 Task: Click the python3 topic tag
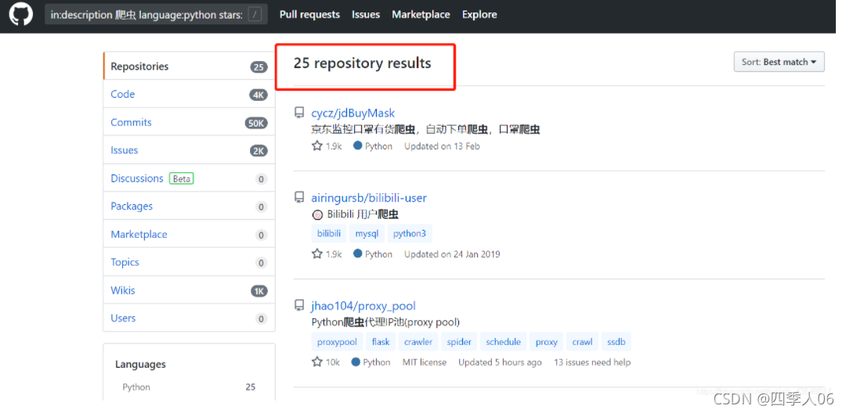point(410,234)
